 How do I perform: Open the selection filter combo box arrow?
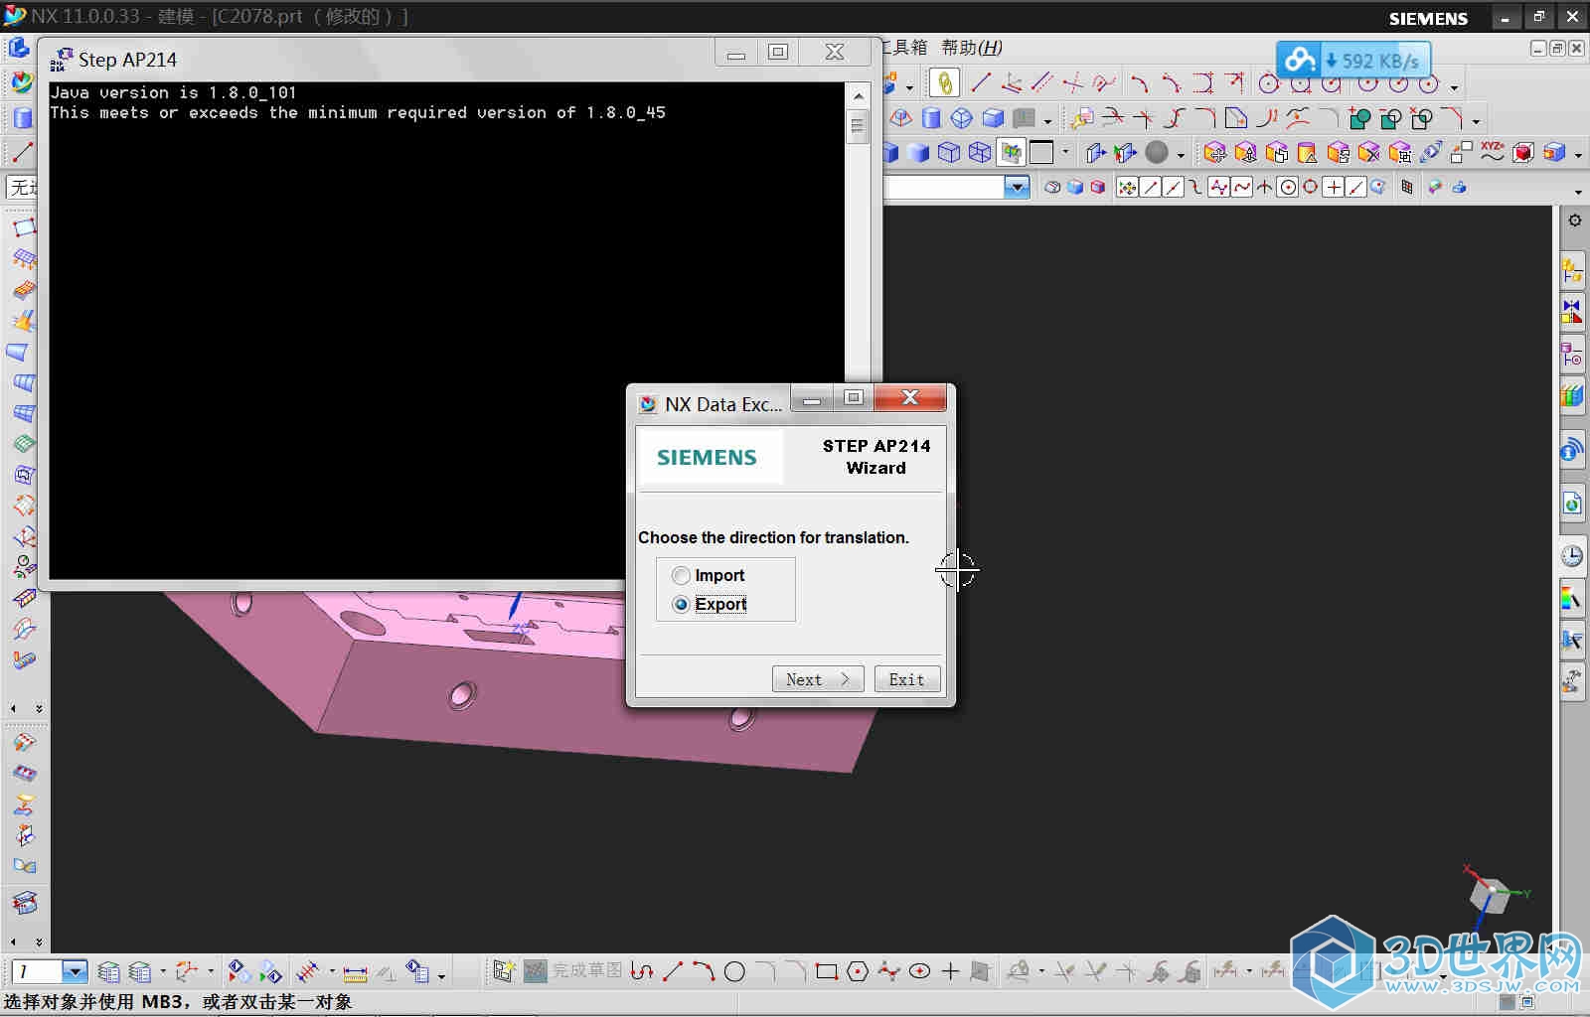[1017, 187]
